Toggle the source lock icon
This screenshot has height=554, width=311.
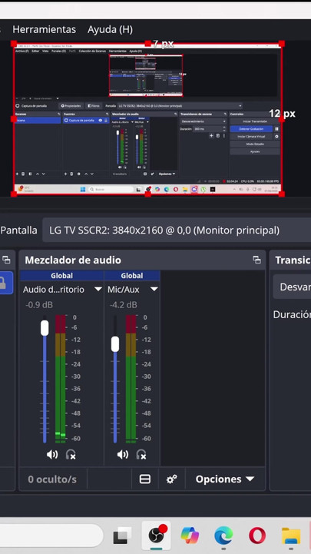click(4, 284)
